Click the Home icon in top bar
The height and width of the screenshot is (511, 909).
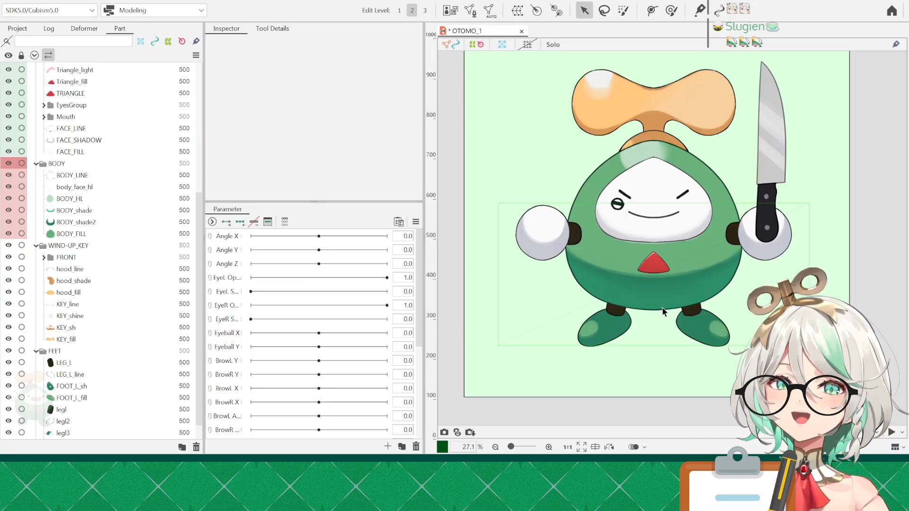(892, 10)
